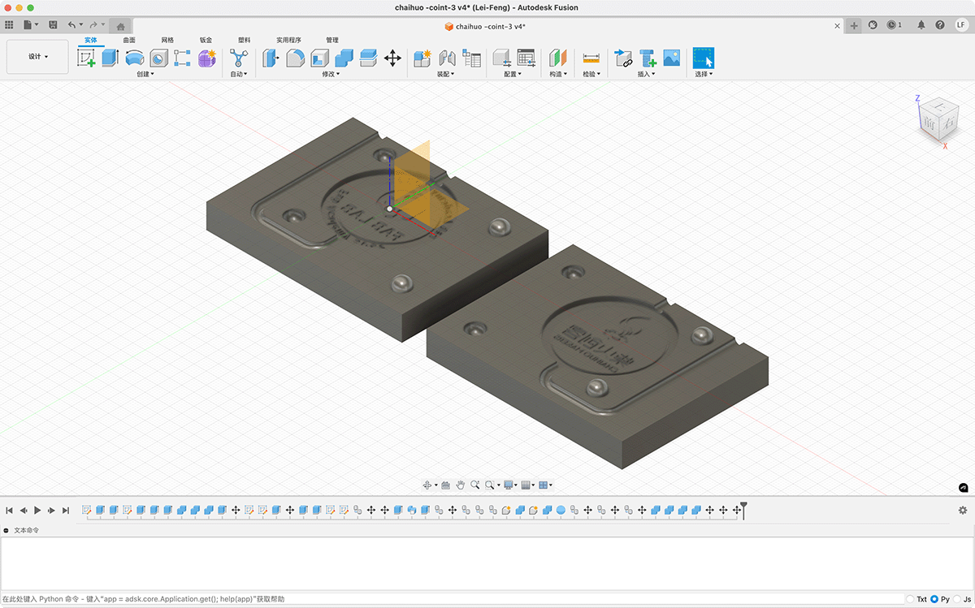
Task: Open the File menu dropdown
Action: click(30, 25)
